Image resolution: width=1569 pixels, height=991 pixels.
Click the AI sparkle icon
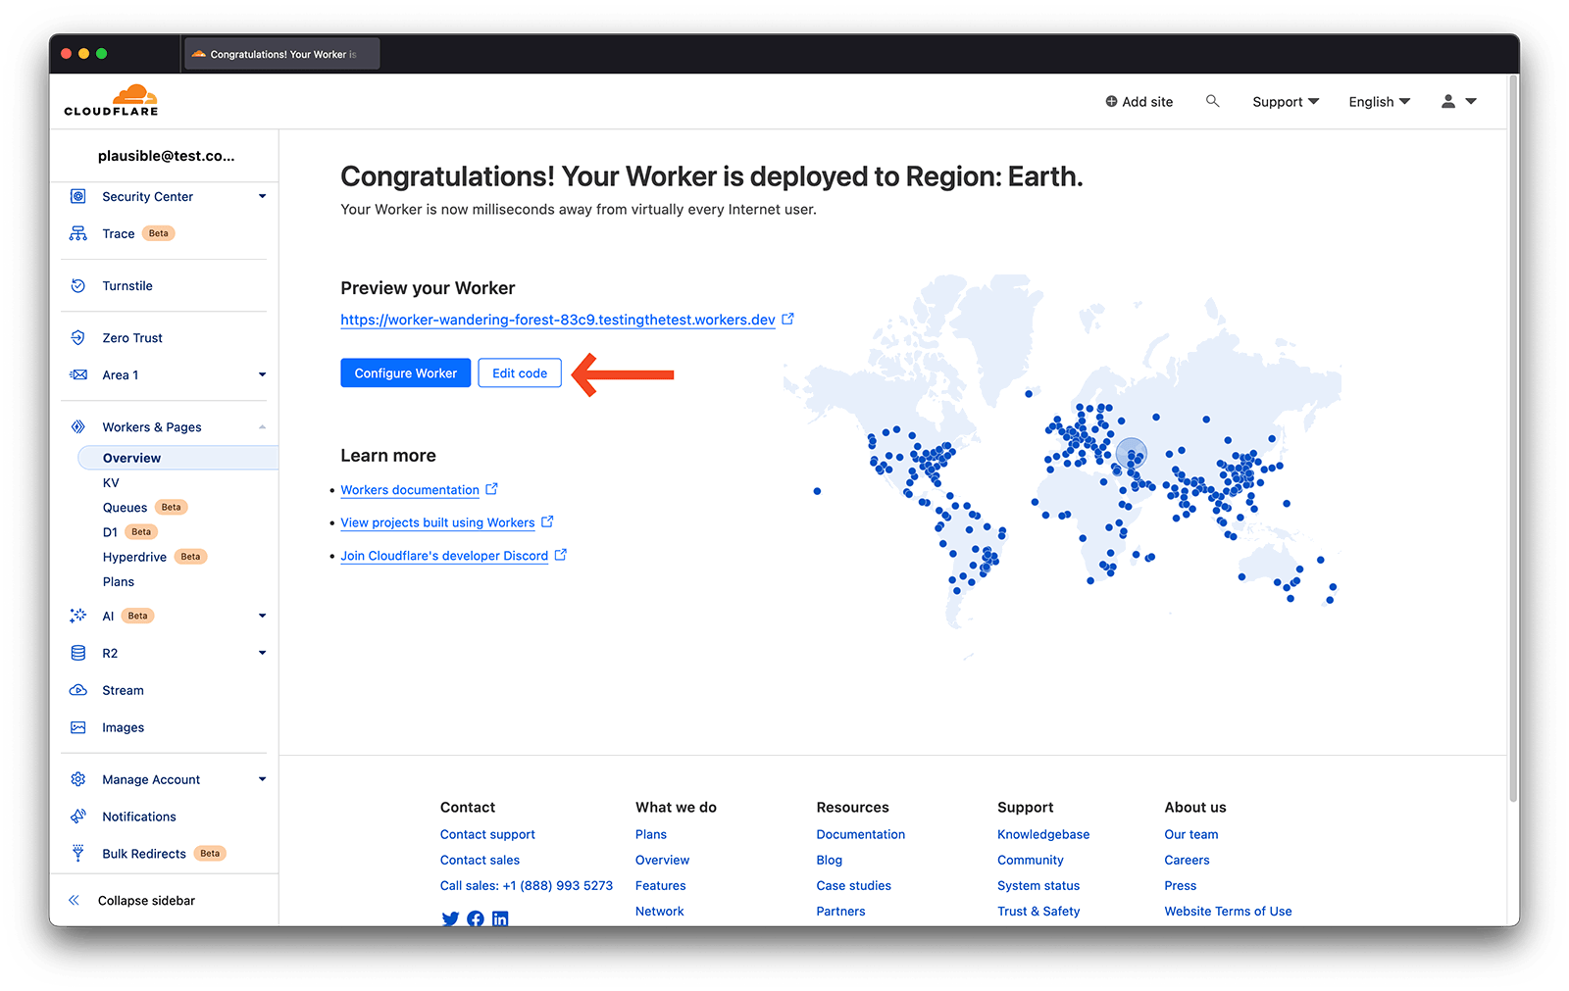pos(78,616)
